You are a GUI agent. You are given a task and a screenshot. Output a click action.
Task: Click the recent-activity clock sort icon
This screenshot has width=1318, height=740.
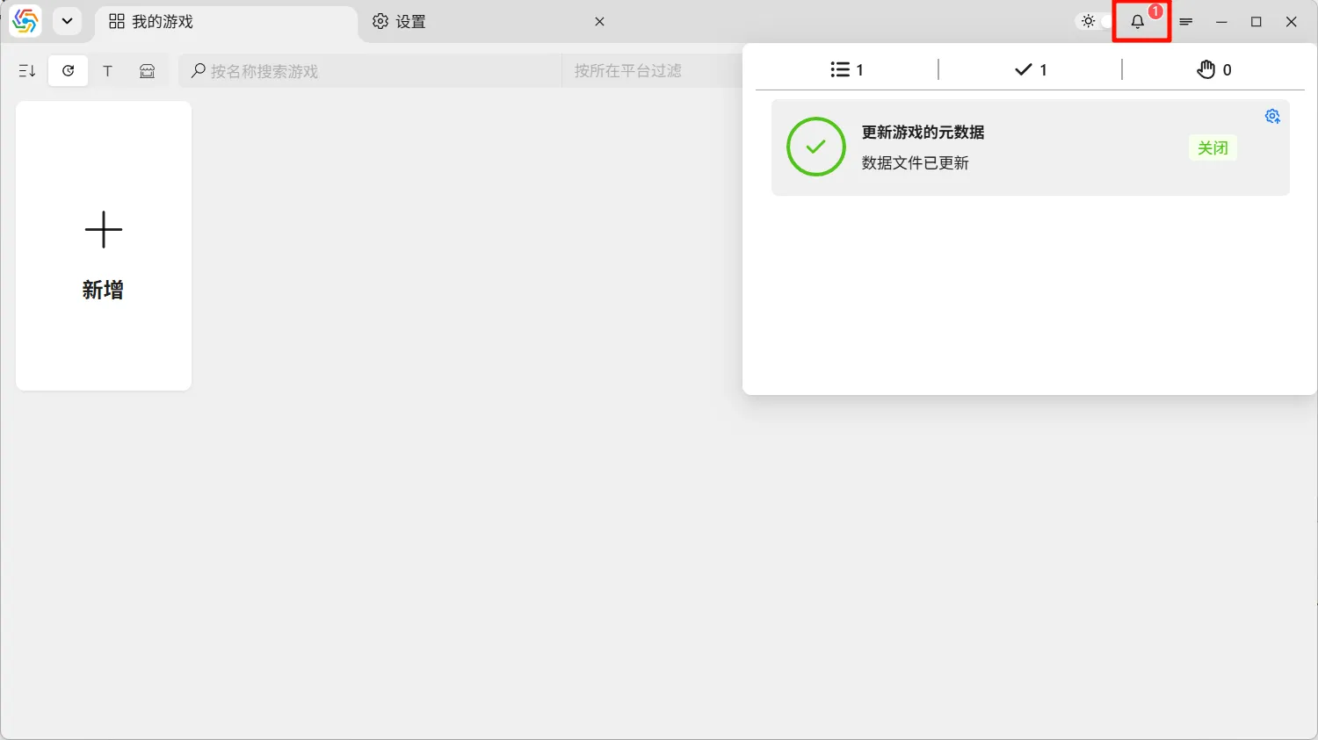coord(69,71)
